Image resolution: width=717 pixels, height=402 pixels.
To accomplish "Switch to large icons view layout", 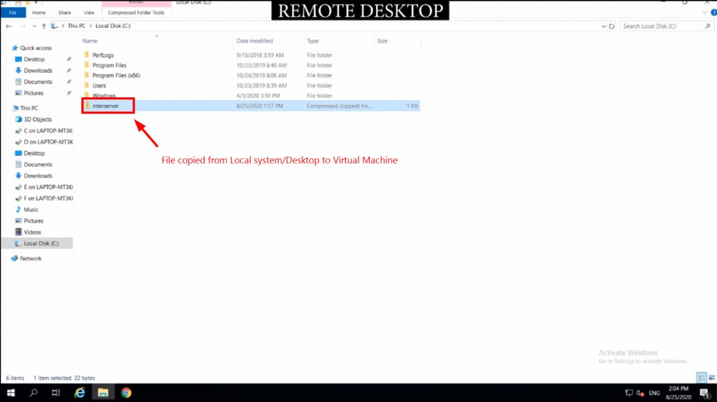I will point(712,377).
